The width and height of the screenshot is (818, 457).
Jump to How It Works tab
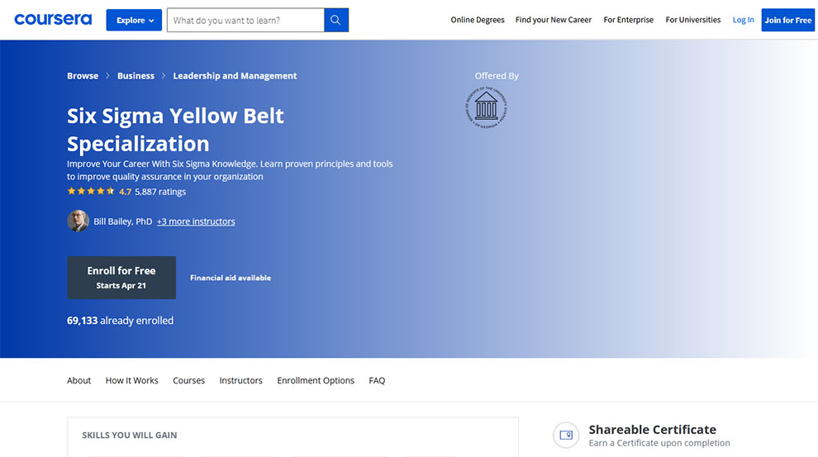pos(132,380)
